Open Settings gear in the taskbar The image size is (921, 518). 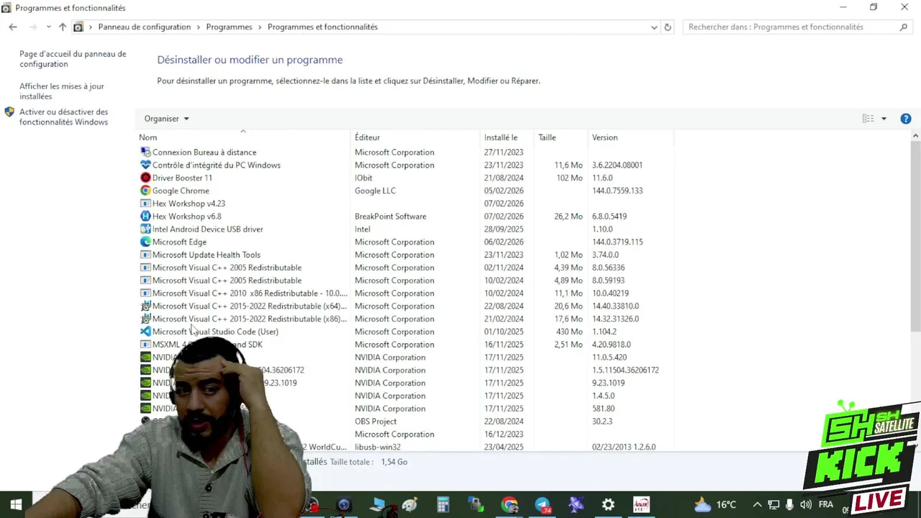tap(608, 505)
